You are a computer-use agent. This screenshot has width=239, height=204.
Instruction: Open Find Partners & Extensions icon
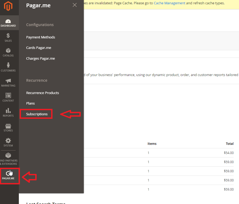tap(8, 159)
